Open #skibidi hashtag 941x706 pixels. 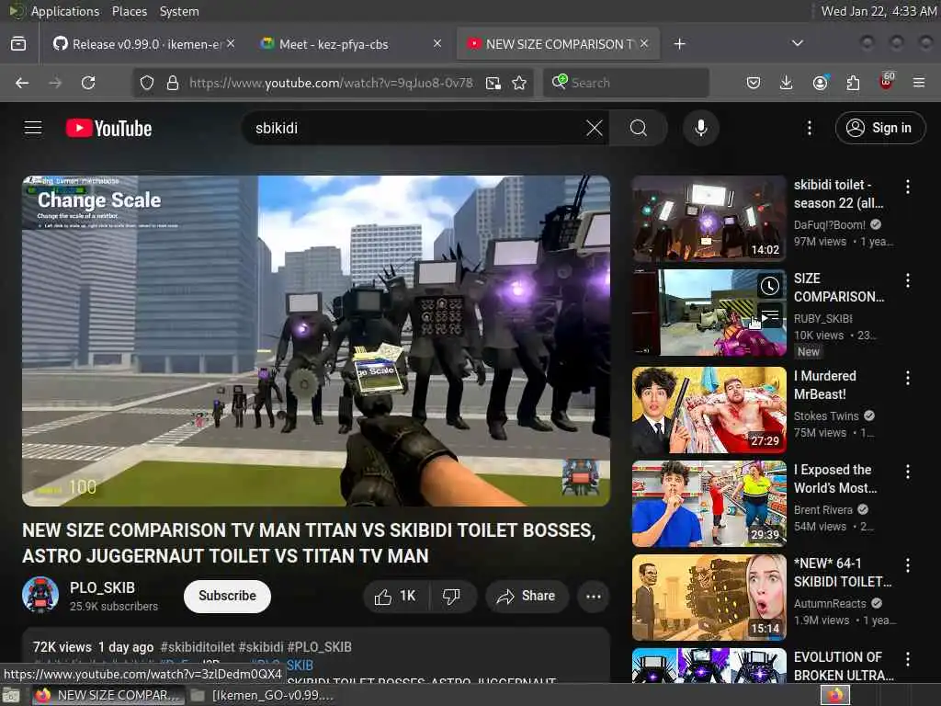point(261,647)
